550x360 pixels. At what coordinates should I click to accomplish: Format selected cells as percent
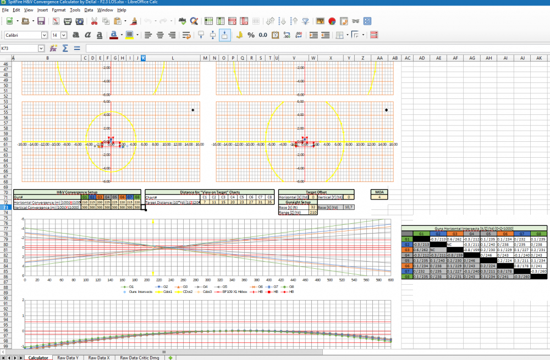pos(251,35)
